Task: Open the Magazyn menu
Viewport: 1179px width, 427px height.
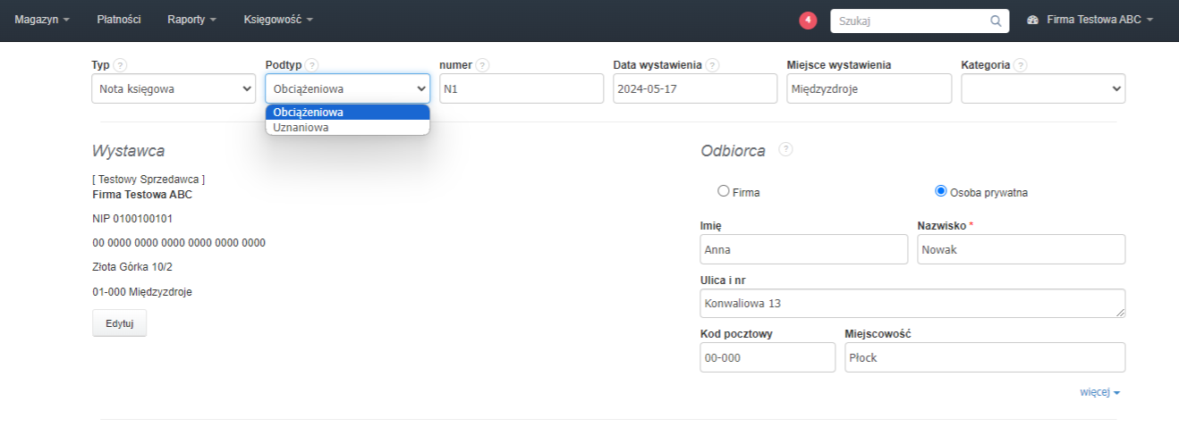Action: 42,20
